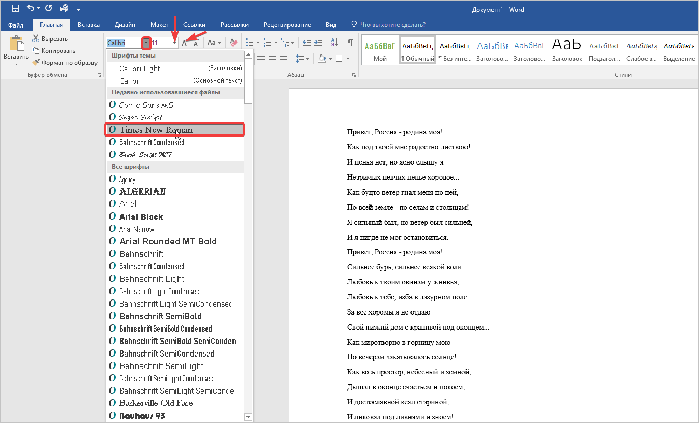Click the Sort (А-Я) icon
This screenshot has width=699, height=423.
(x=334, y=43)
